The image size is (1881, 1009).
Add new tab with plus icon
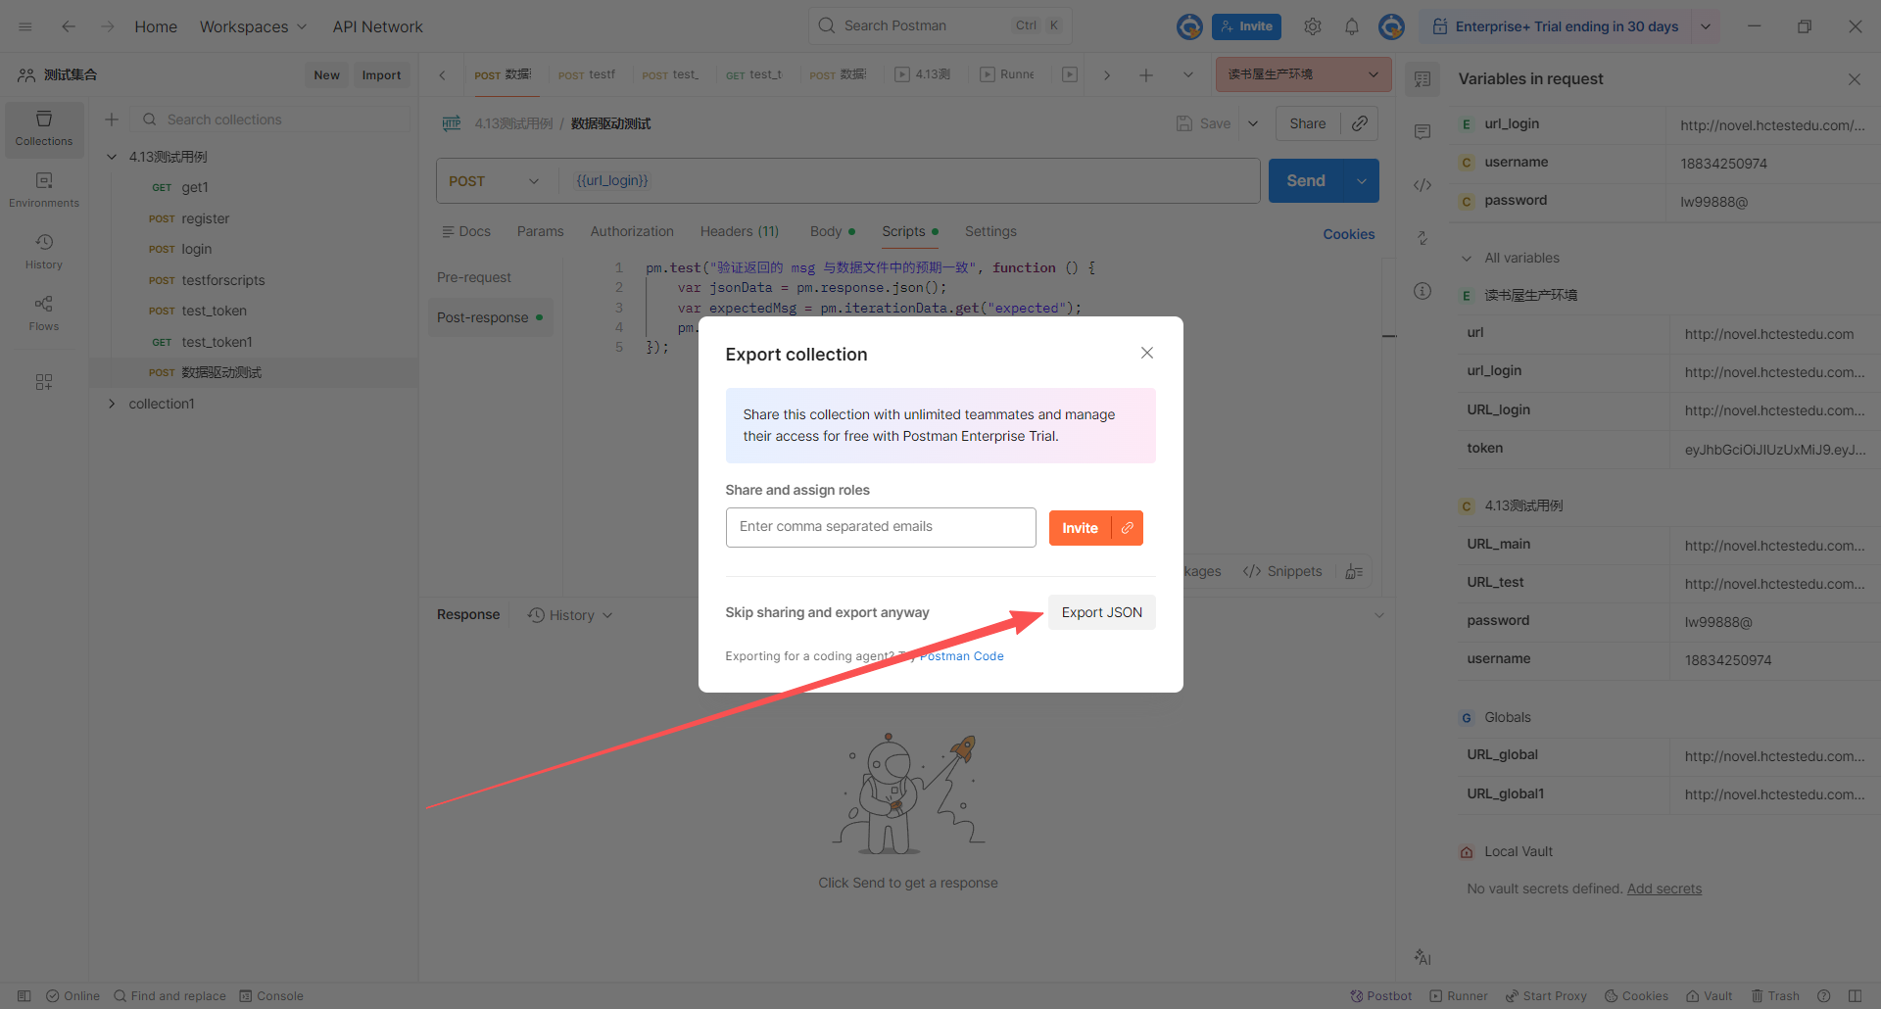coord(1146,75)
